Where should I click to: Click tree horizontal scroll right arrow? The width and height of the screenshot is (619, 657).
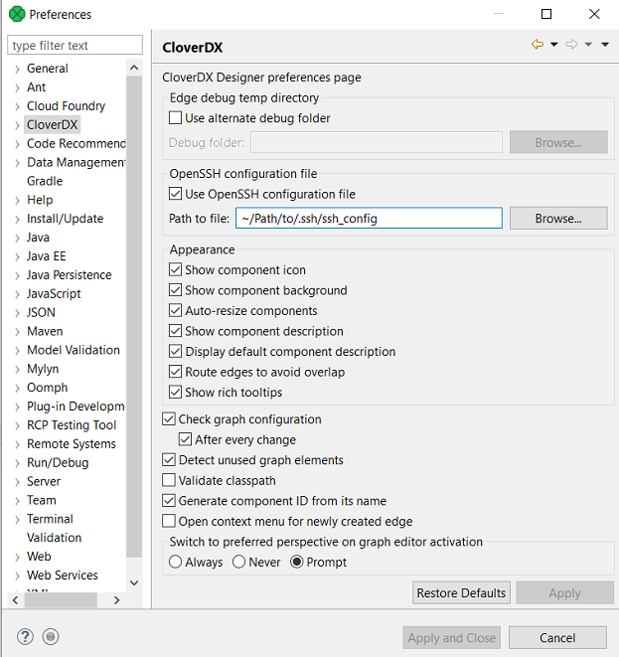117,600
